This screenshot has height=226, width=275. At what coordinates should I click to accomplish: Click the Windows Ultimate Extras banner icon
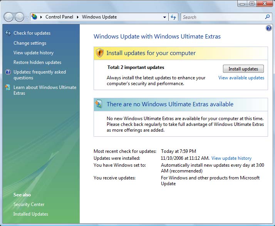pyautogui.click(x=99, y=104)
